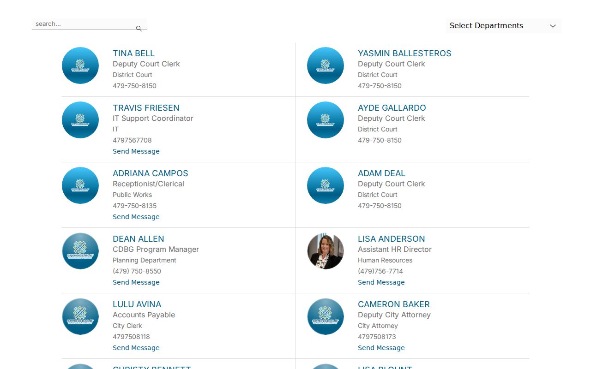Click the Human Resources department label
Viewport: 591px width, 369px height.
385,260
